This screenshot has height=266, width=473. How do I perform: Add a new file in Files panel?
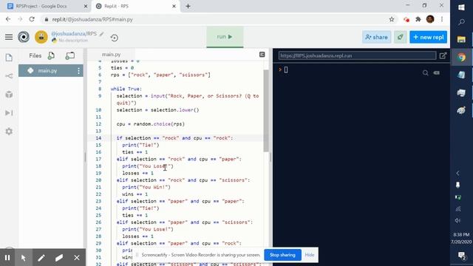51,55
